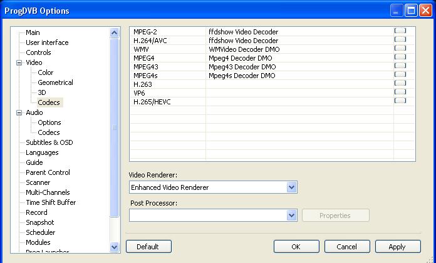Select the Parent Control options page
Viewport: 436px width, 263px height.
48,172
